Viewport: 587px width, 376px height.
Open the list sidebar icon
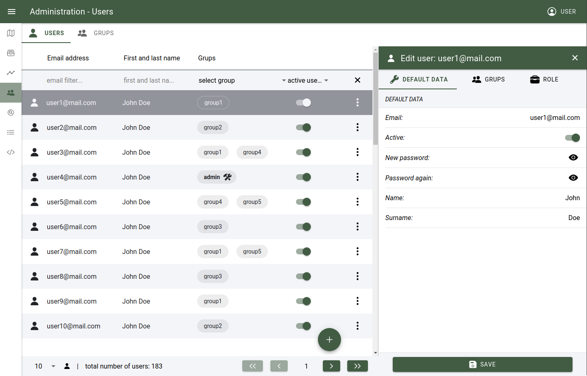pos(11,132)
